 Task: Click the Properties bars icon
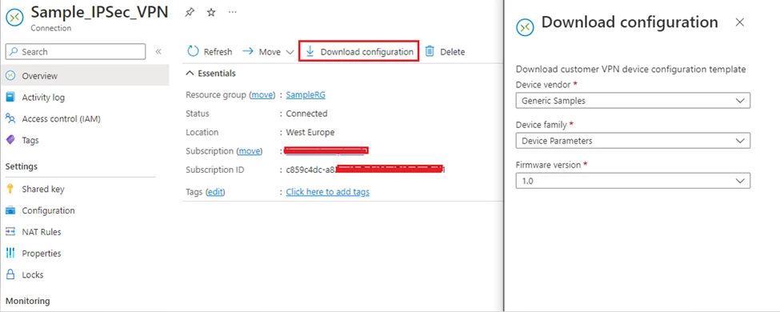point(10,254)
